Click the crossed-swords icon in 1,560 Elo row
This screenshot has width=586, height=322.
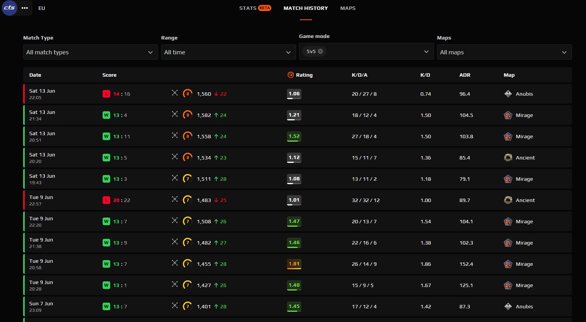(175, 93)
